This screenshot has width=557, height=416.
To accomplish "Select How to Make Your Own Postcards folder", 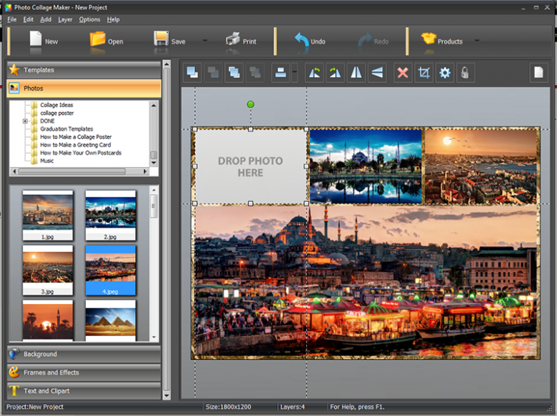I will (x=81, y=153).
